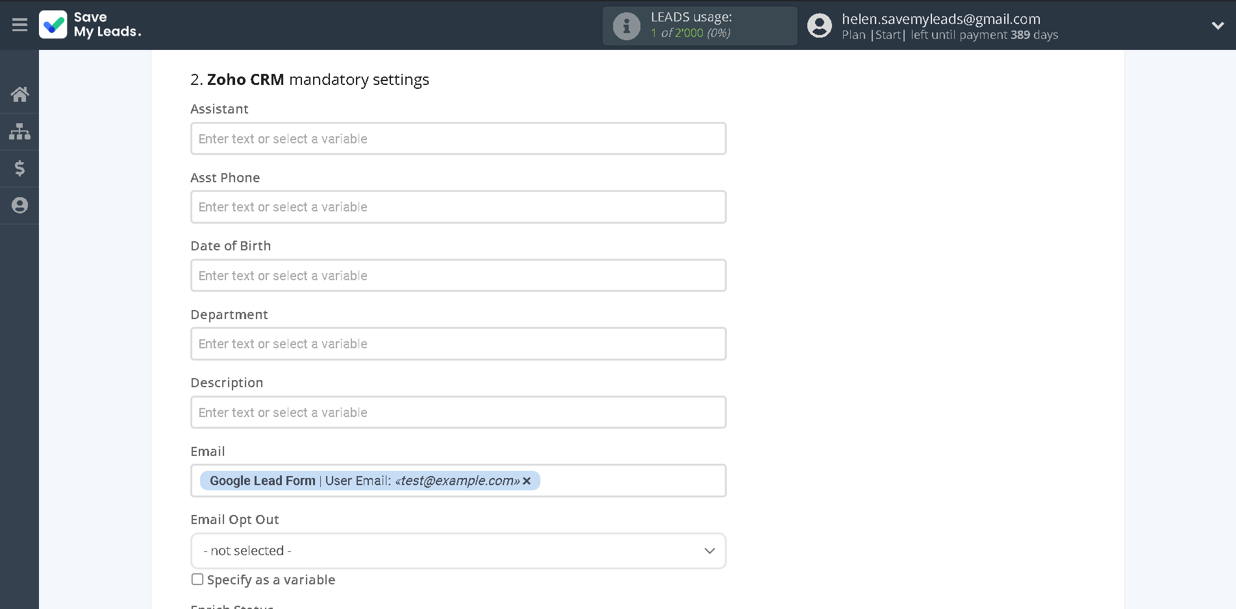Image resolution: width=1236 pixels, height=609 pixels.
Task: Click the Zoho CRM mandatory settings heading
Action: tap(310, 80)
